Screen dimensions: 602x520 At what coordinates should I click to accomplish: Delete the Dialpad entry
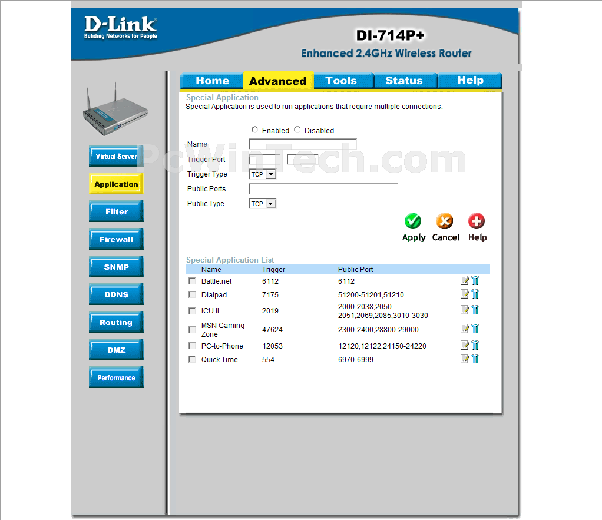[x=475, y=294]
